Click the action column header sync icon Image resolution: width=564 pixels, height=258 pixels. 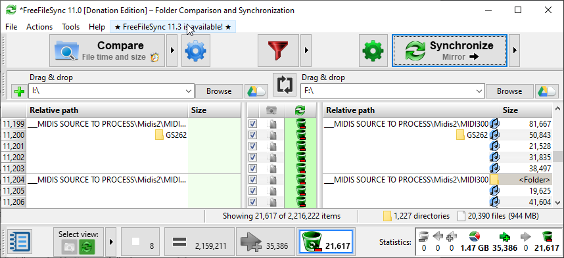(300, 111)
